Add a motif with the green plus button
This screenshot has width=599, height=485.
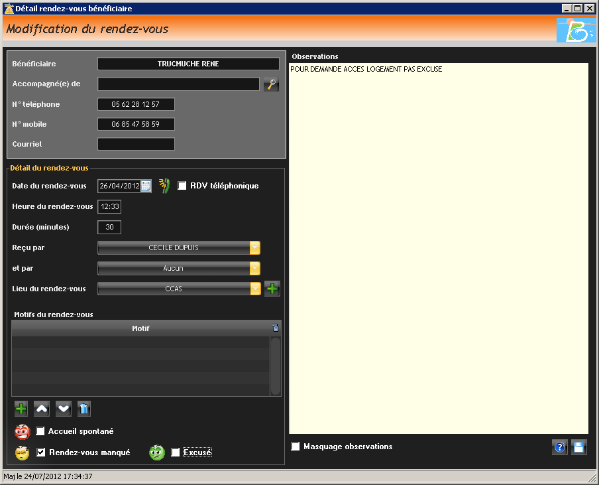21,409
